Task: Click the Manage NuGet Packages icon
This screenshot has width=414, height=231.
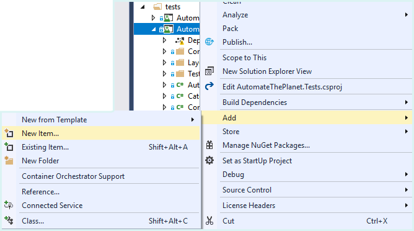Action: tap(209, 145)
